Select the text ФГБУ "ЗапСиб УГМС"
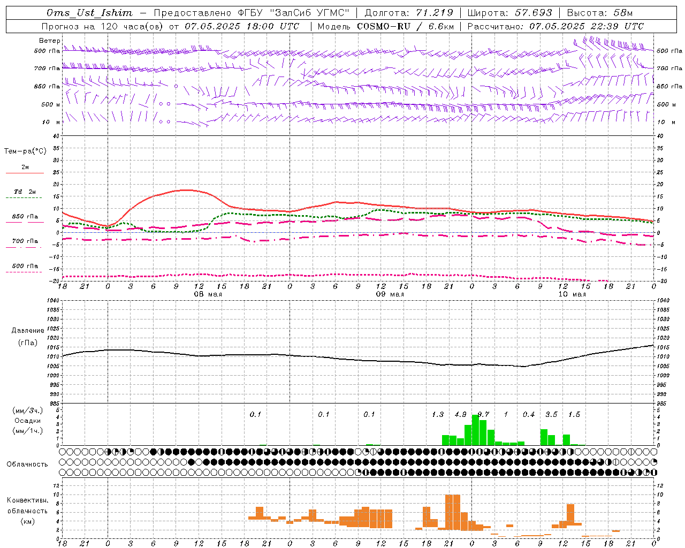Image resolution: width=685 pixels, height=548 pixels. (293, 13)
